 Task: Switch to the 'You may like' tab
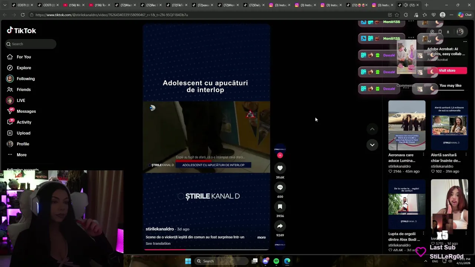tap(450, 86)
